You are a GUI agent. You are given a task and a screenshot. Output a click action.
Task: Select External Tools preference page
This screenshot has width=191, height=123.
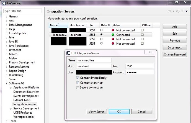click(22, 100)
